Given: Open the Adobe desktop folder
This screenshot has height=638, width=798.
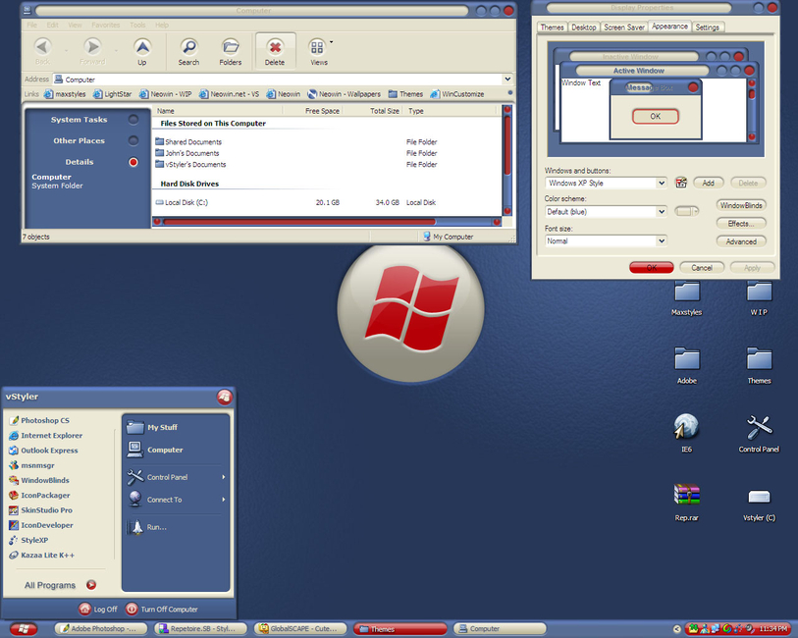Looking at the screenshot, I should click(686, 365).
